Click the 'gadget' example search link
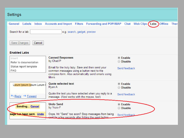 (81, 32)
